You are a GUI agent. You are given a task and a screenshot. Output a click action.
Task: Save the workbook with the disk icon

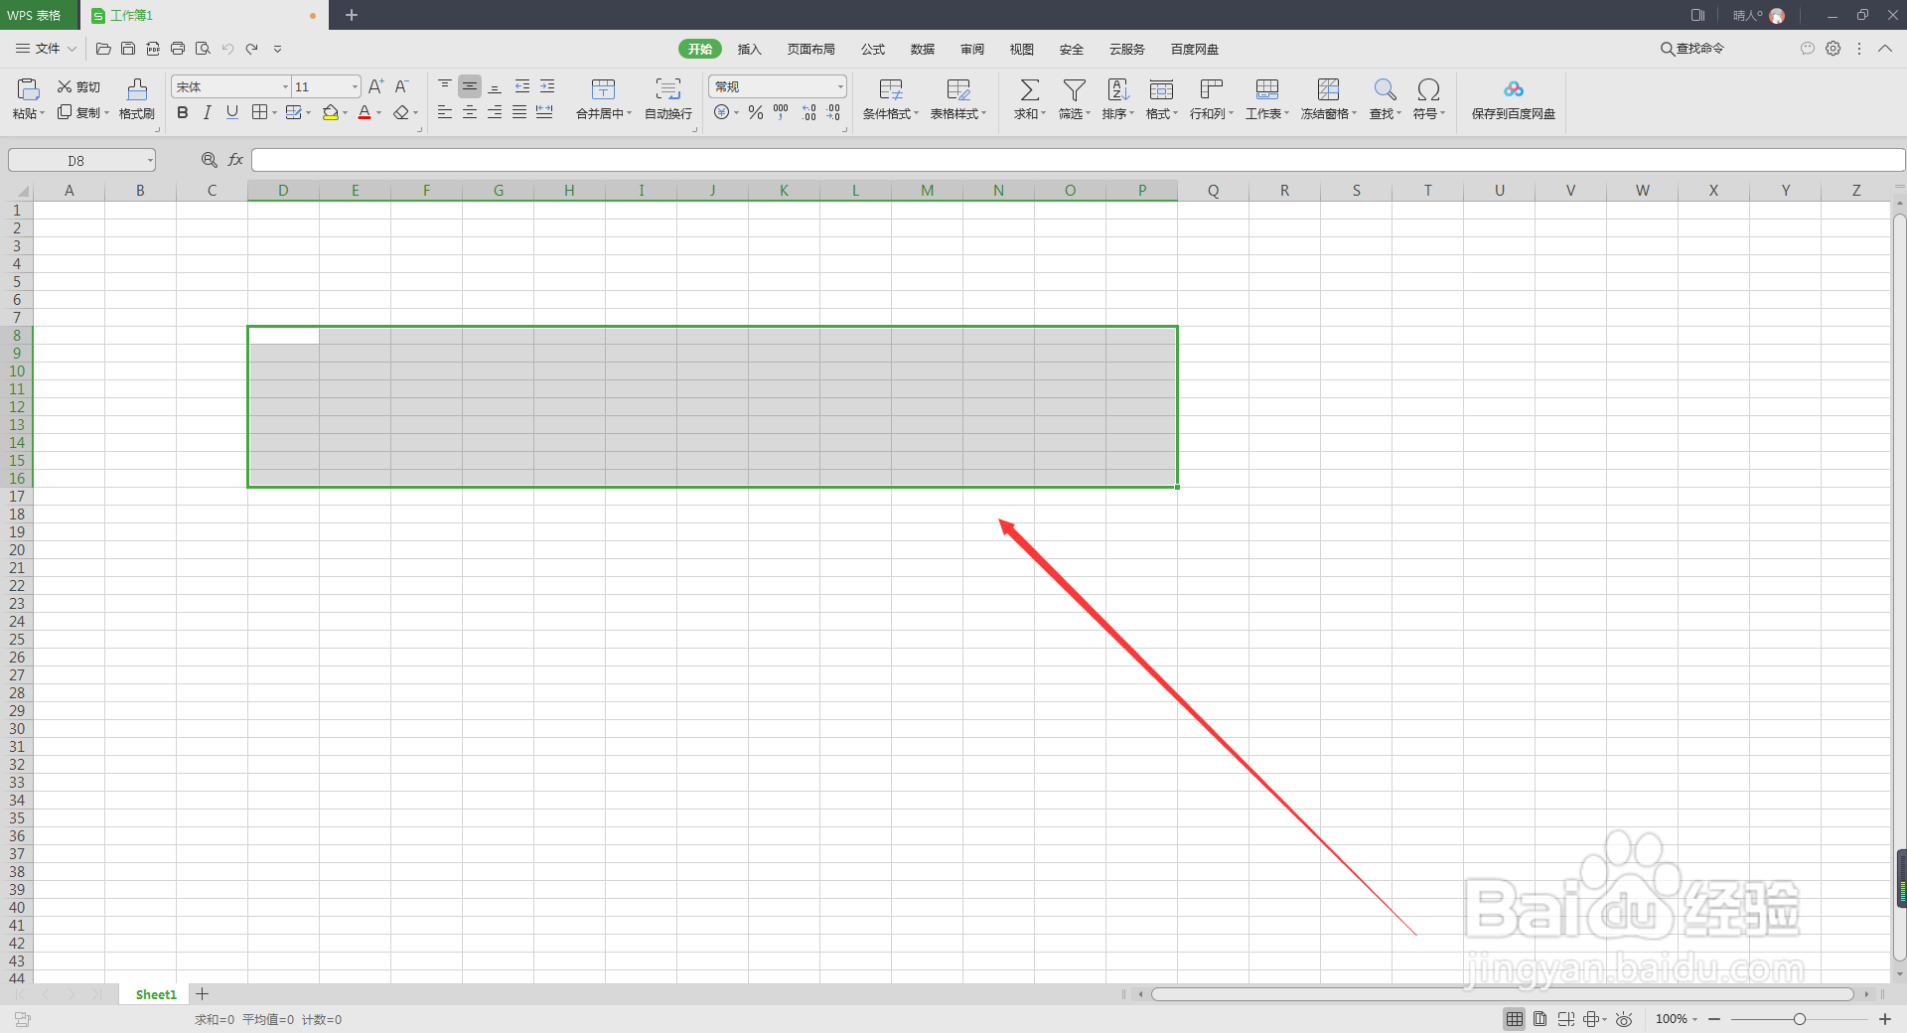128,48
